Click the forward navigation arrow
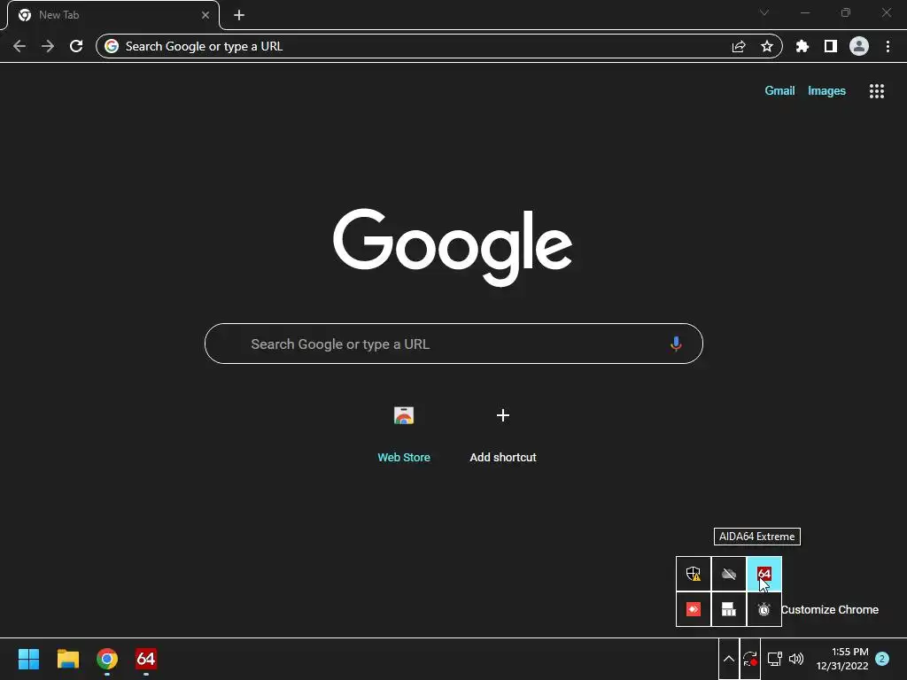This screenshot has height=680, width=907. click(48, 46)
